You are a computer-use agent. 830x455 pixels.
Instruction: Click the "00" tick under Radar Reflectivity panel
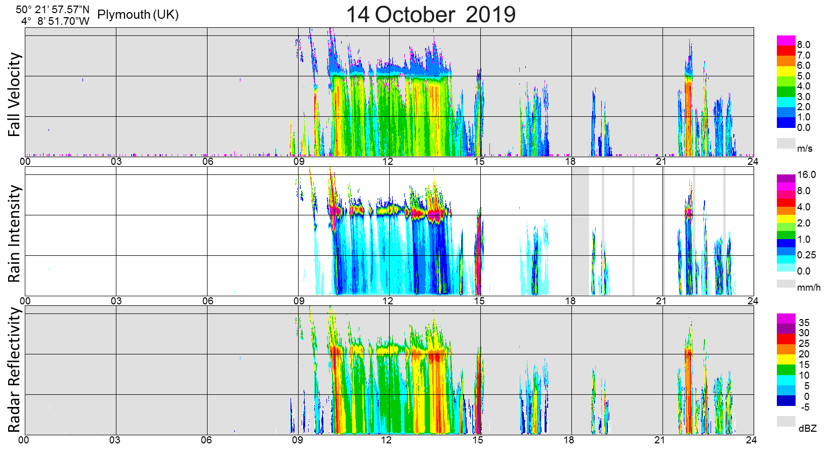[24, 440]
